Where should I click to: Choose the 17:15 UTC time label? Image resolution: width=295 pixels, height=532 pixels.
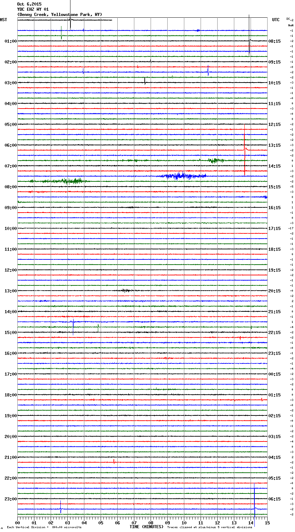pyautogui.click(x=275, y=229)
